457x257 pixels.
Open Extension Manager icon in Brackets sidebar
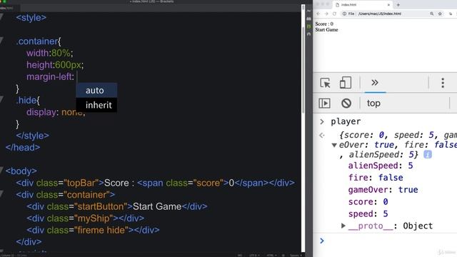pos(308,19)
